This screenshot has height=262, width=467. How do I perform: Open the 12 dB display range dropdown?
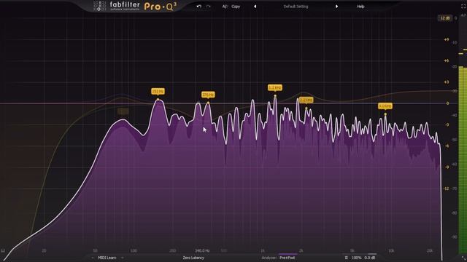444,18
